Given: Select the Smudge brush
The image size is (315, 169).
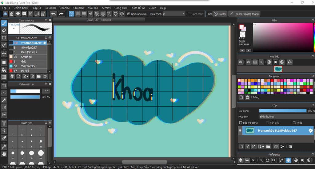Looking at the screenshot, I should pyautogui.click(x=28, y=57).
